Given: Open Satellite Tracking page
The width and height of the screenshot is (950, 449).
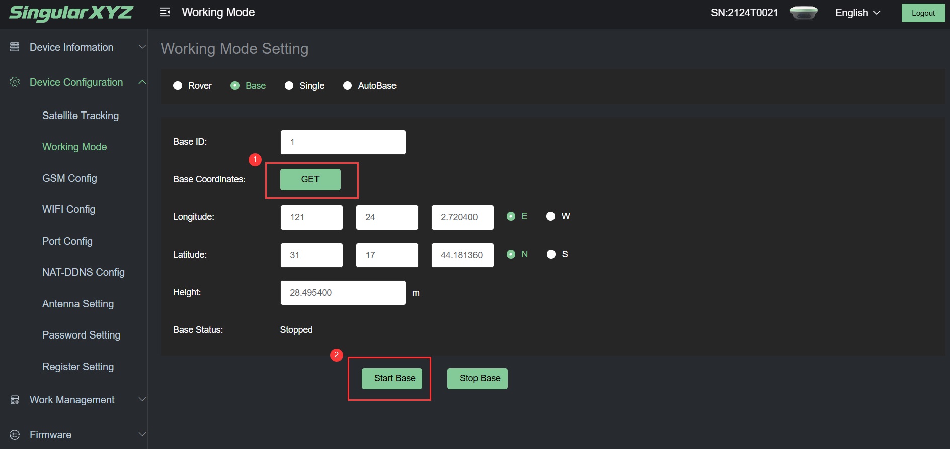Looking at the screenshot, I should (81, 116).
